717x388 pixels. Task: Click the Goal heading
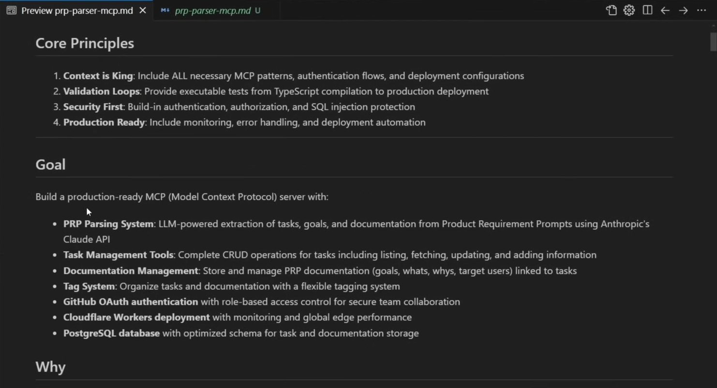50,164
